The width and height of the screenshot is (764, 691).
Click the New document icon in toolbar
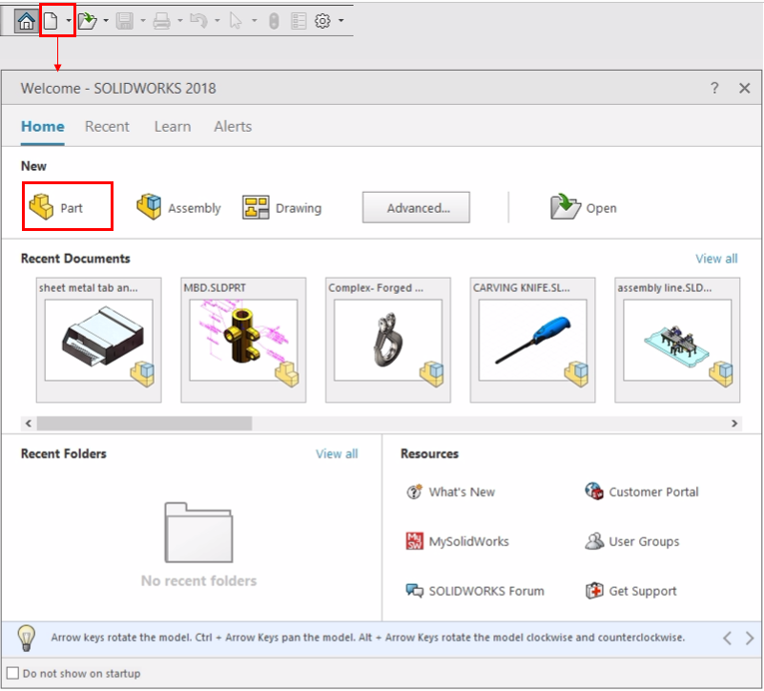[x=51, y=21]
